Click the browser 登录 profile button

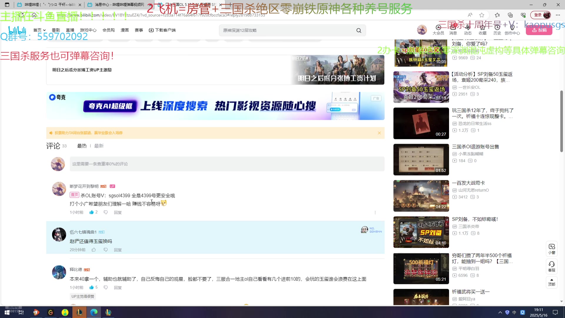pos(541,15)
